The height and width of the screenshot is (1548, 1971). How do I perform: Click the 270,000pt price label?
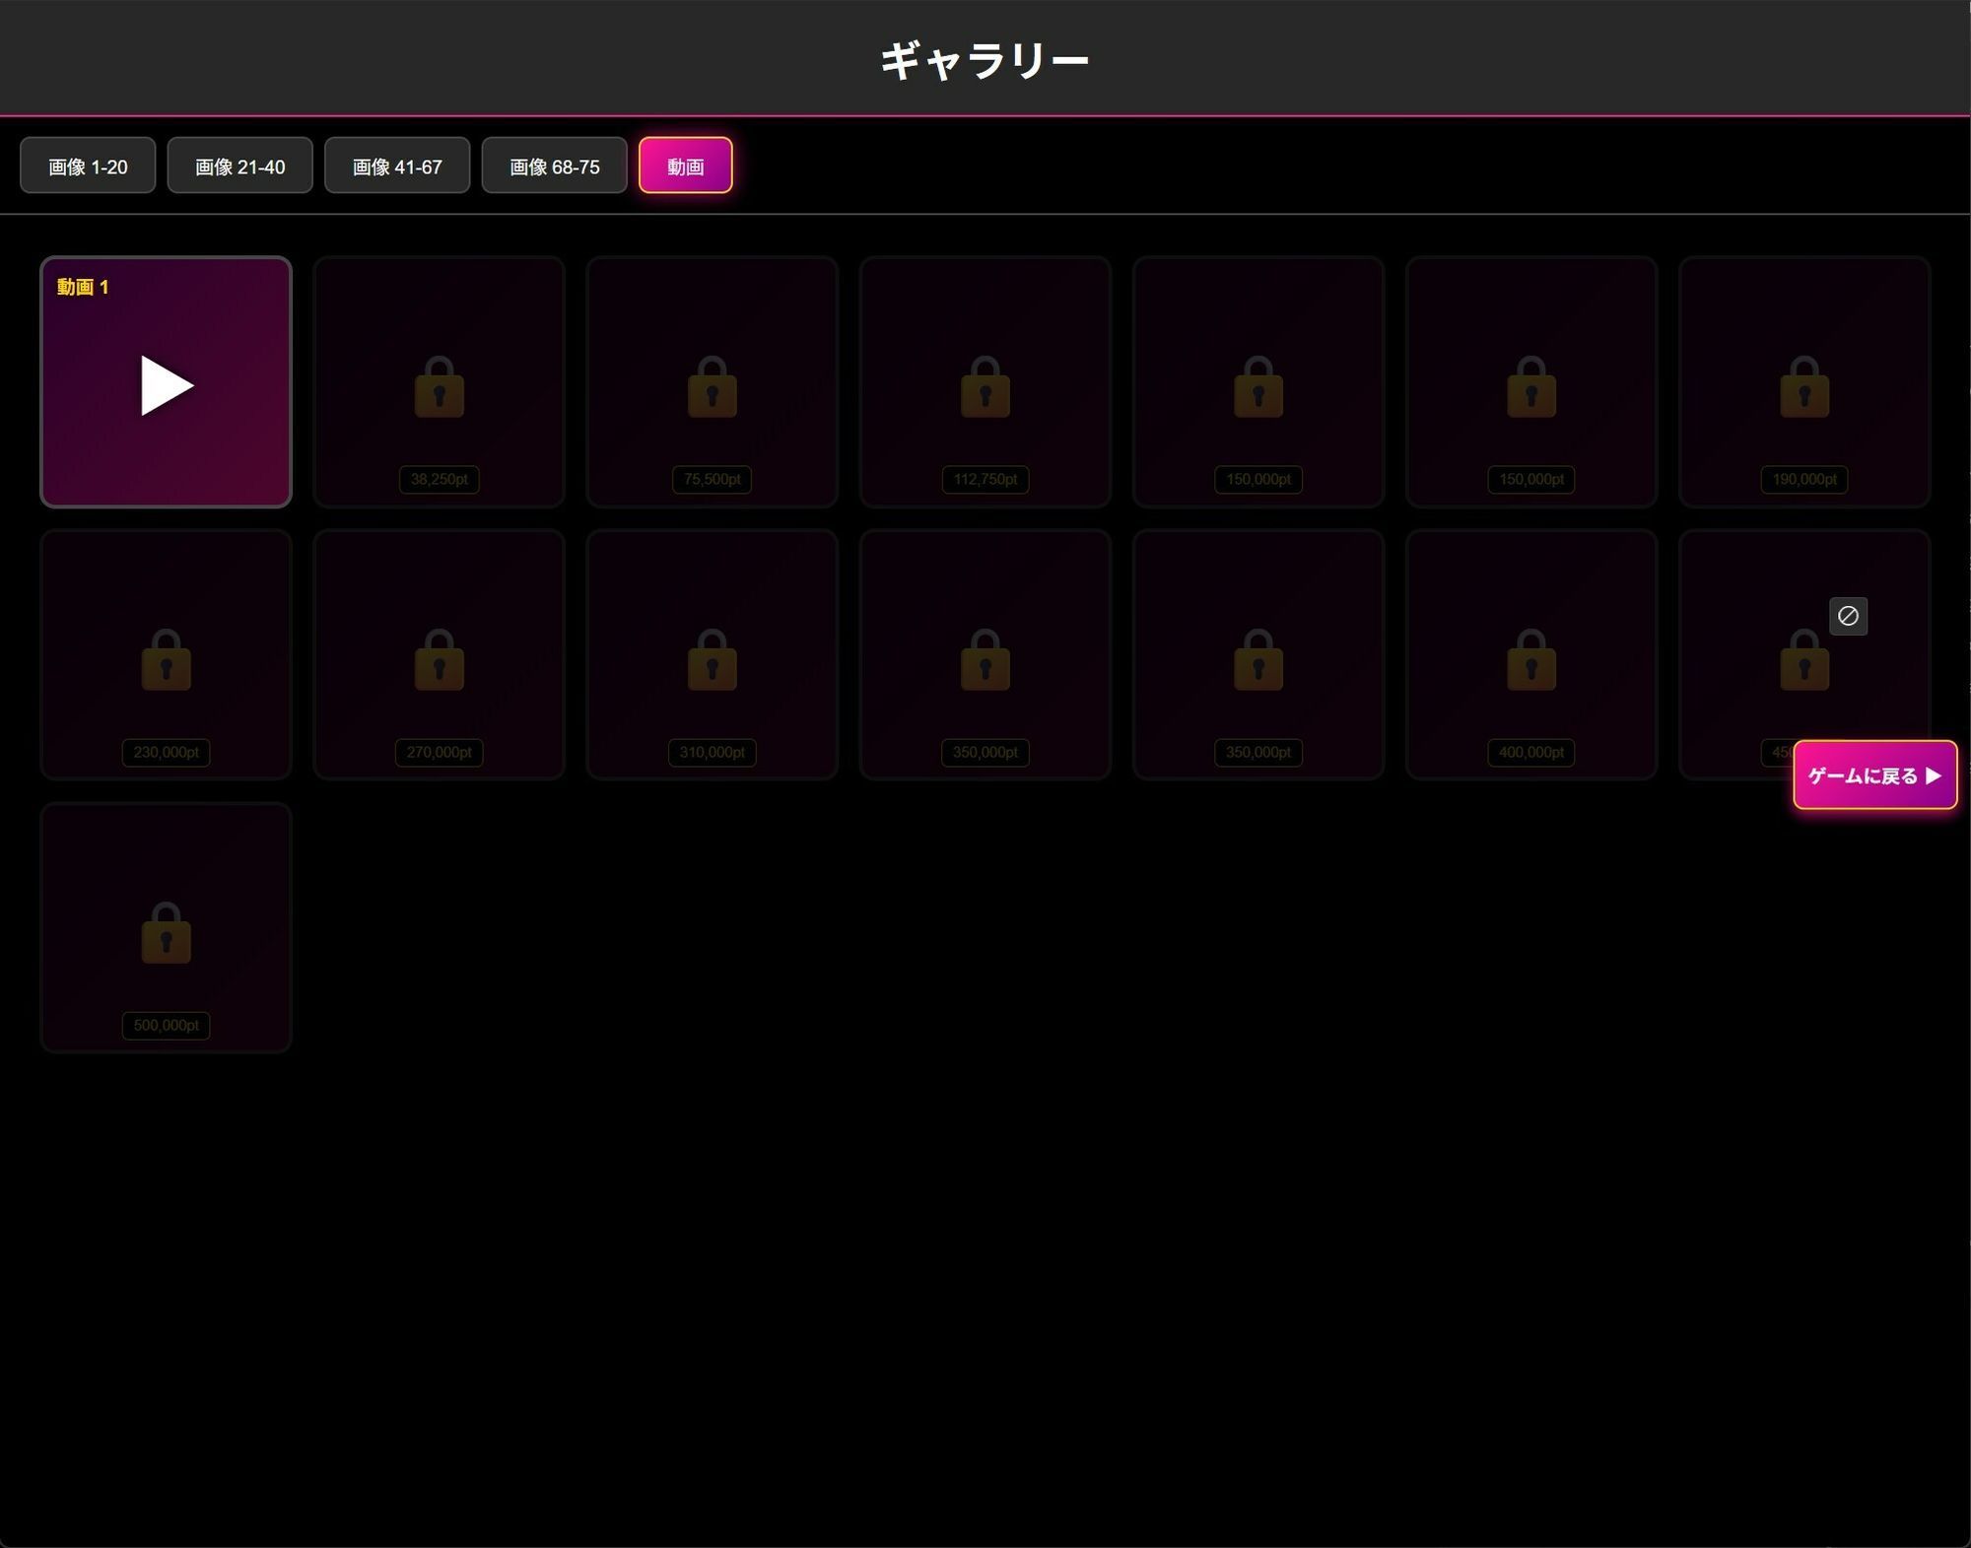click(x=439, y=752)
